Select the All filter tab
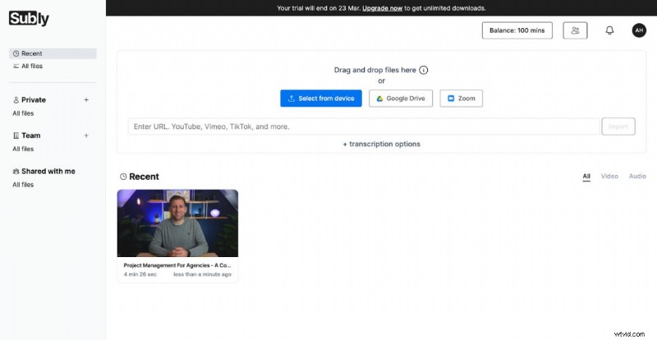The width and height of the screenshot is (657, 340). (586, 176)
